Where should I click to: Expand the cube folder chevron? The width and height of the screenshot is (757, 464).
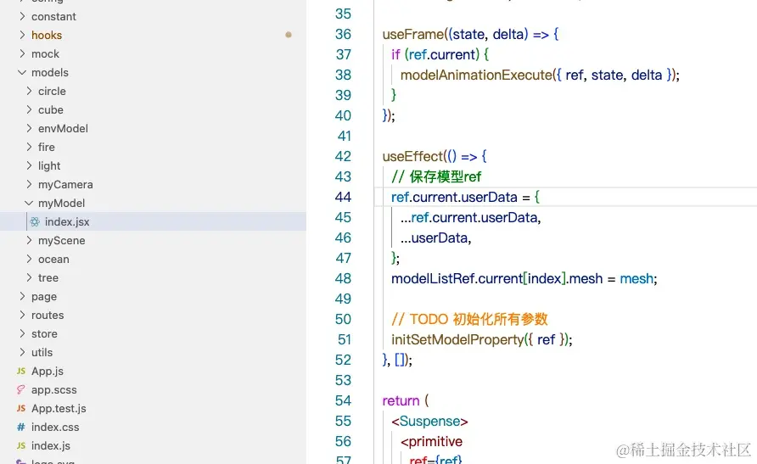(x=29, y=109)
